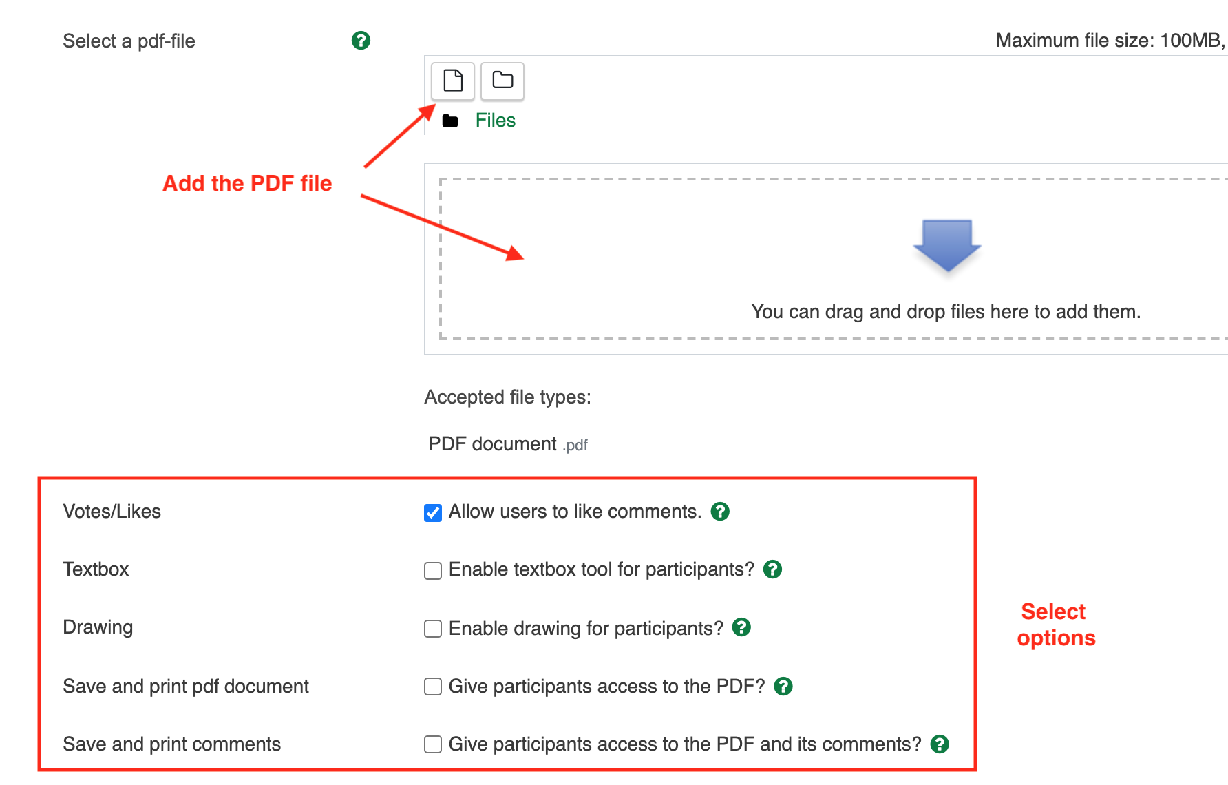
Task: Click the create folder icon button
Action: 502,81
